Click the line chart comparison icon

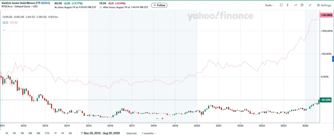click(296, 5)
